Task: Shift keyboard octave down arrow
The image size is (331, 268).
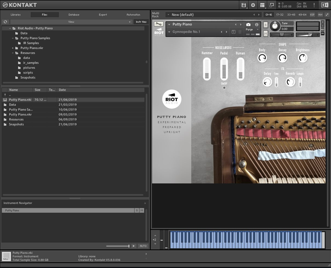Action: pos(155,244)
